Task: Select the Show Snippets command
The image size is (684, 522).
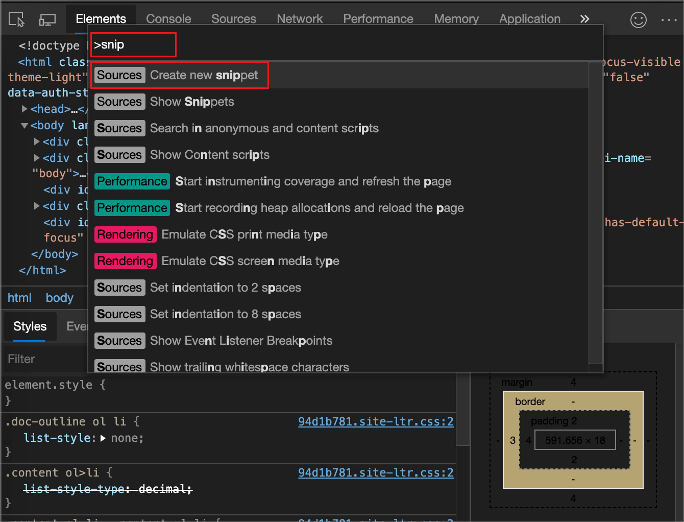Action: tap(192, 102)
